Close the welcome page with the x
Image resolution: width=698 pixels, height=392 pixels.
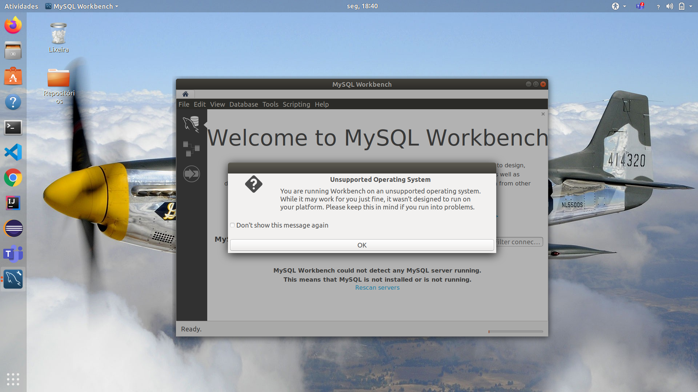[543, 114]
